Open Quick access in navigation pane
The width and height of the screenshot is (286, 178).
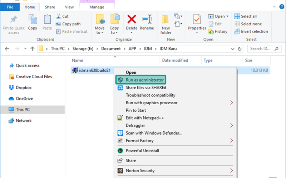point(28,66)
